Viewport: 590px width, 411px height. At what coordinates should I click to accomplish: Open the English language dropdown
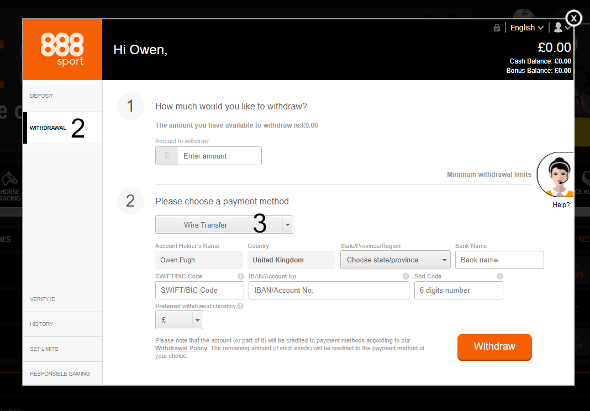point(527,28)
